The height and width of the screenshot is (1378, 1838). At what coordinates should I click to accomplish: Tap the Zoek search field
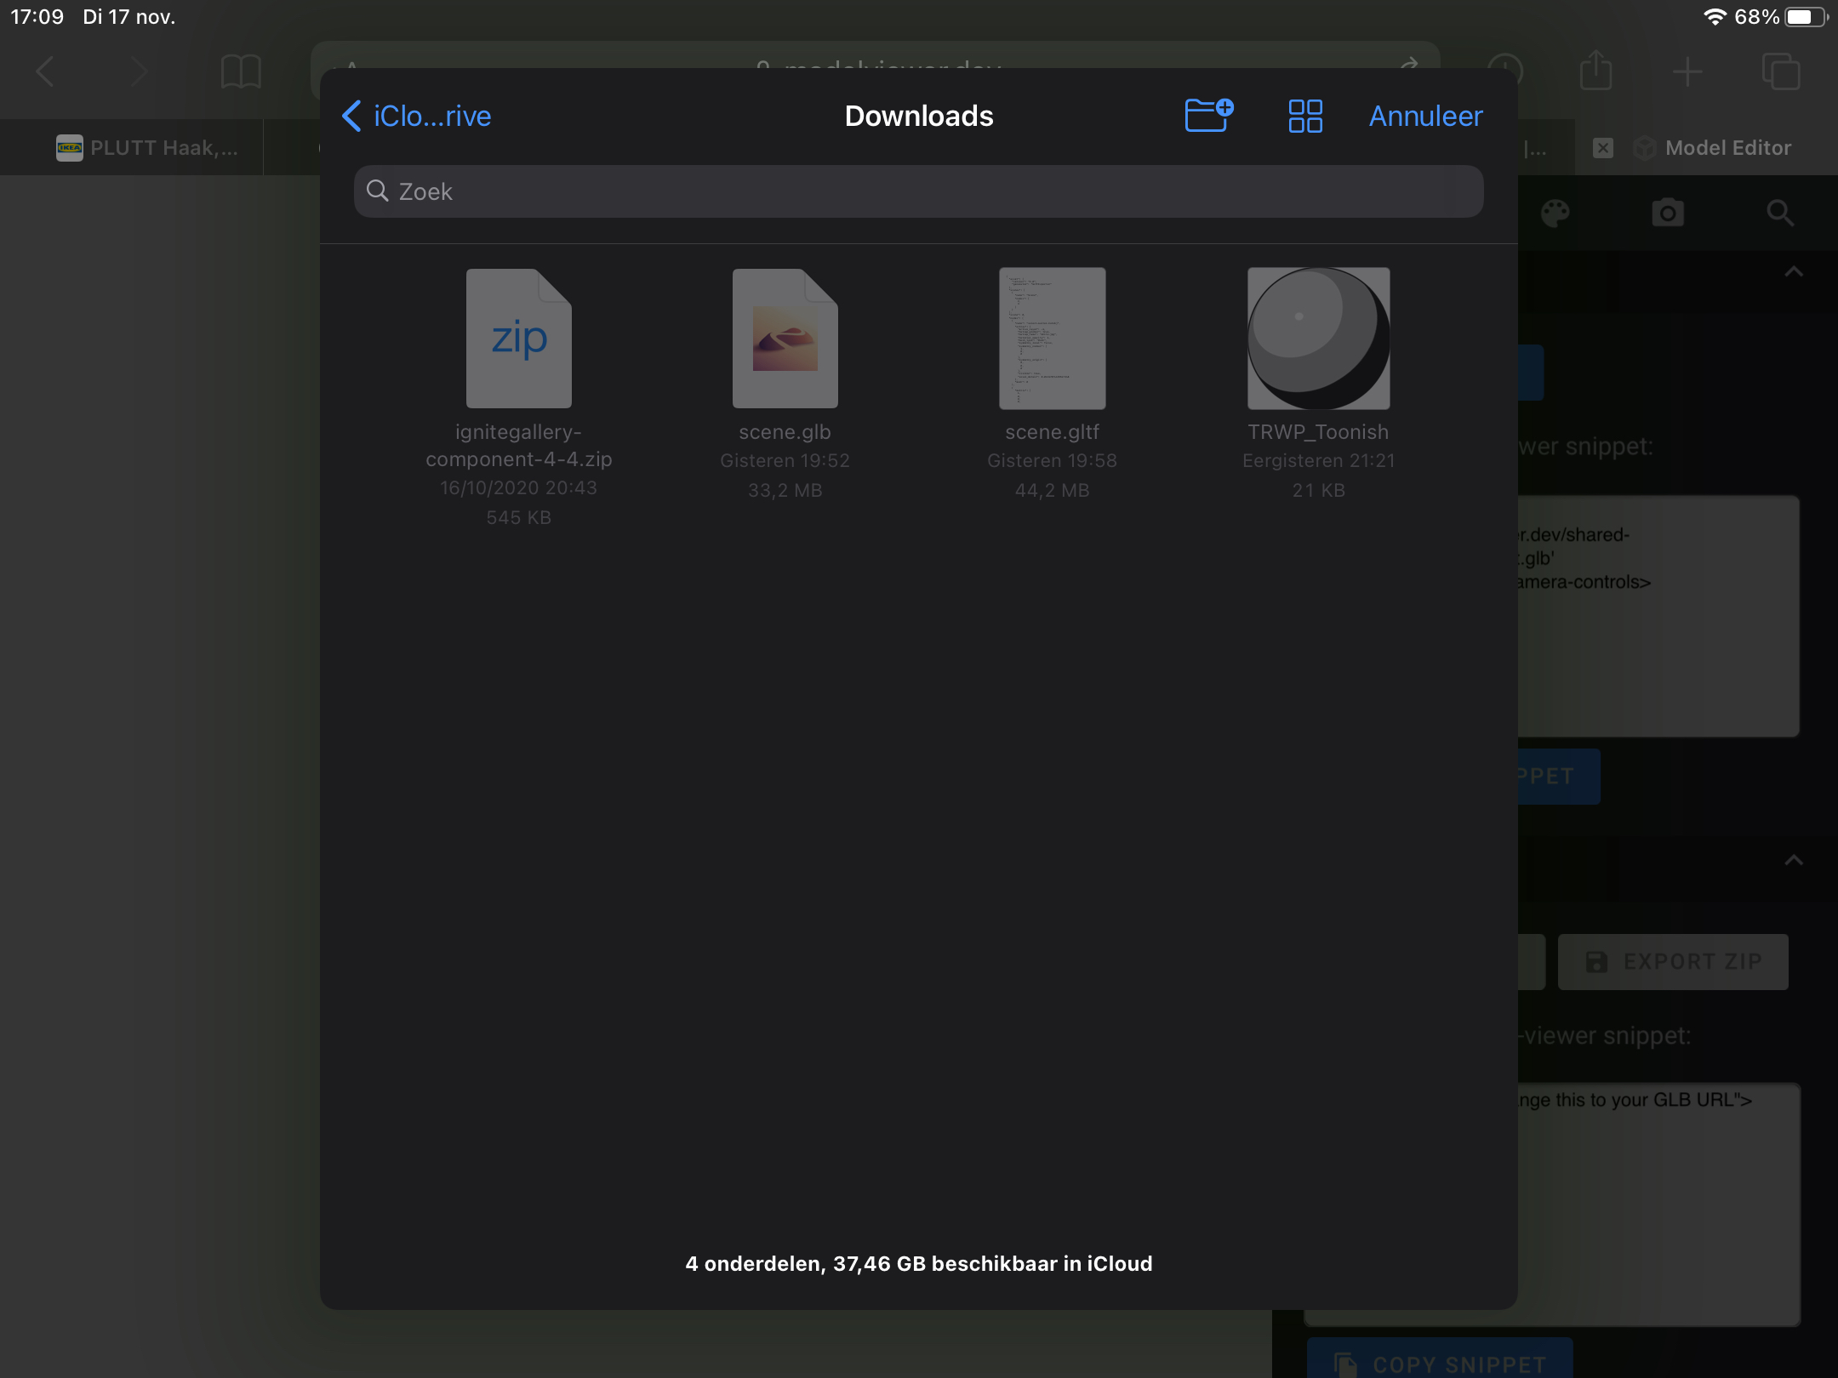tap(918, 191)
